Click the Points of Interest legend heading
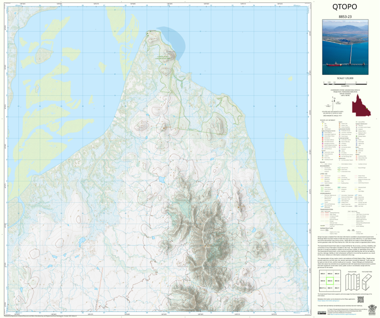The image size is (380, 318). pos(328,120)
